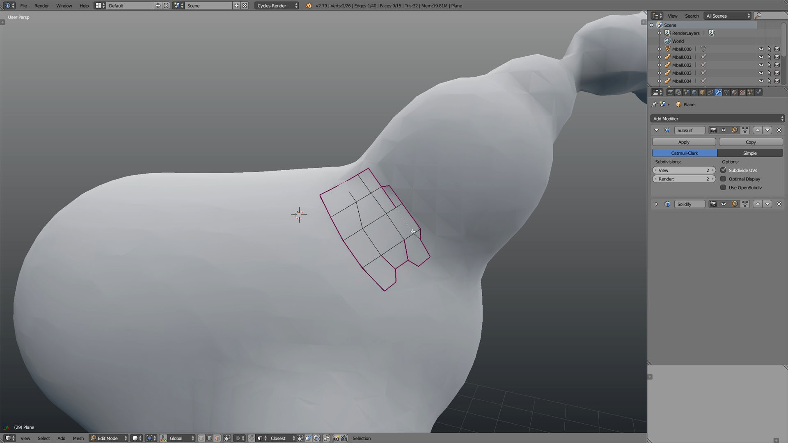Click the Blender logo in the info header
Screen dimensions: 788x443
[309, 6]
